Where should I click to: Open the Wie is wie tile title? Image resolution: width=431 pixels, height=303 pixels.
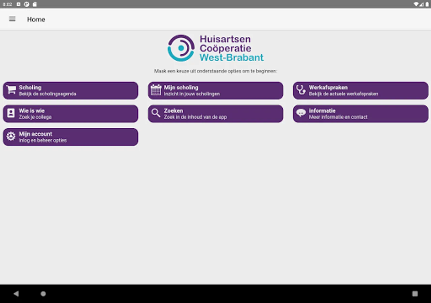pos(32,111)
